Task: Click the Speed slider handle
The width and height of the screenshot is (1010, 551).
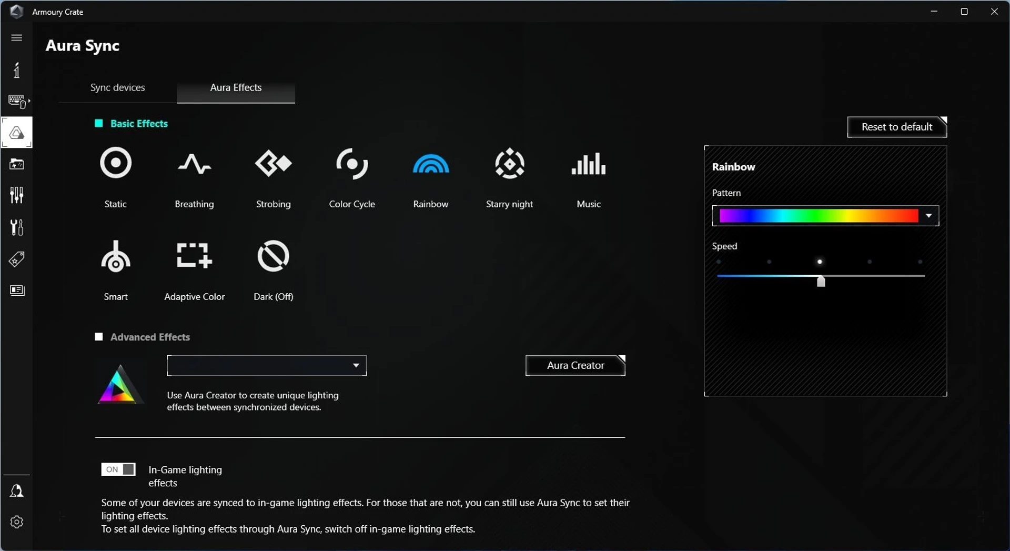Action: 821,281
